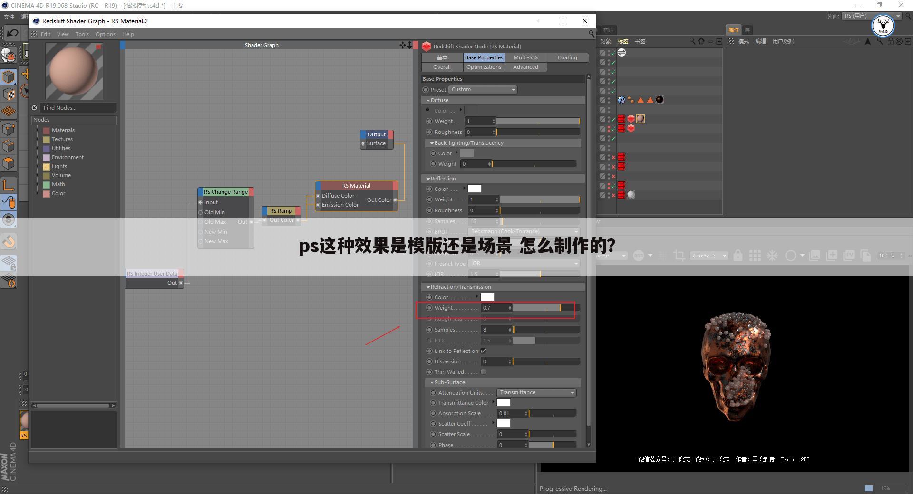Open the Preset Custom dropdown
Viewport: 913px width, 494px height.
coord(483,90)
